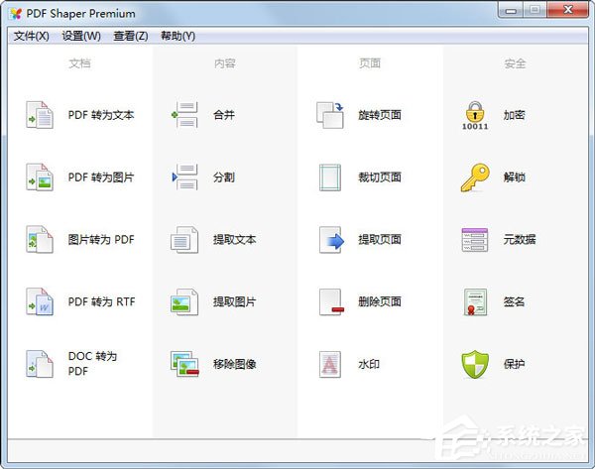This screenshot has height=469, width=595.
Task: Click the 解锁 text label
Action: coord(514,177)
